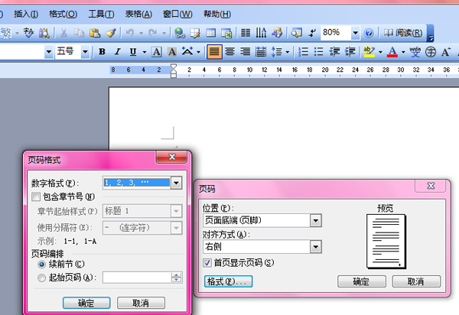
Task: Open the 对齐方式 dropdown list
Action: point(315,247)
